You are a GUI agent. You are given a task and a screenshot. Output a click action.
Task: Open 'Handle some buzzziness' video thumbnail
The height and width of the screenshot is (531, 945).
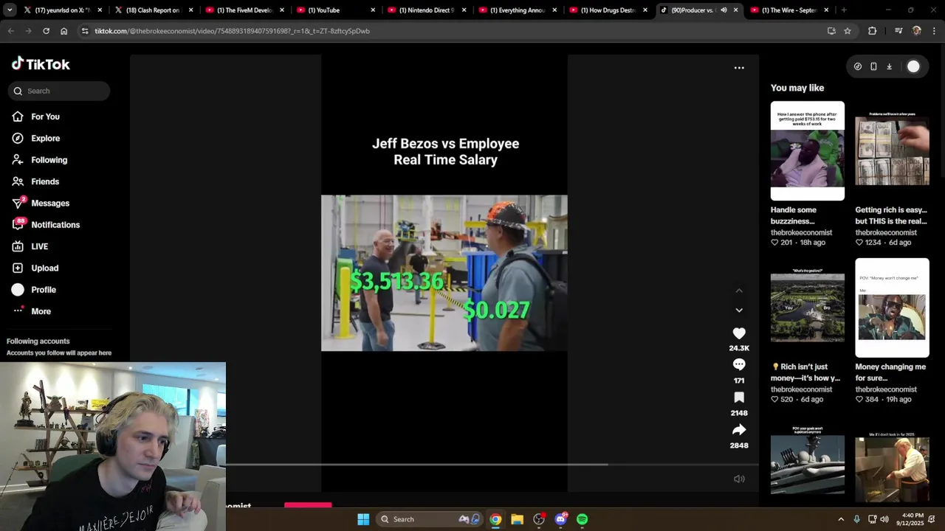(808, 151)
